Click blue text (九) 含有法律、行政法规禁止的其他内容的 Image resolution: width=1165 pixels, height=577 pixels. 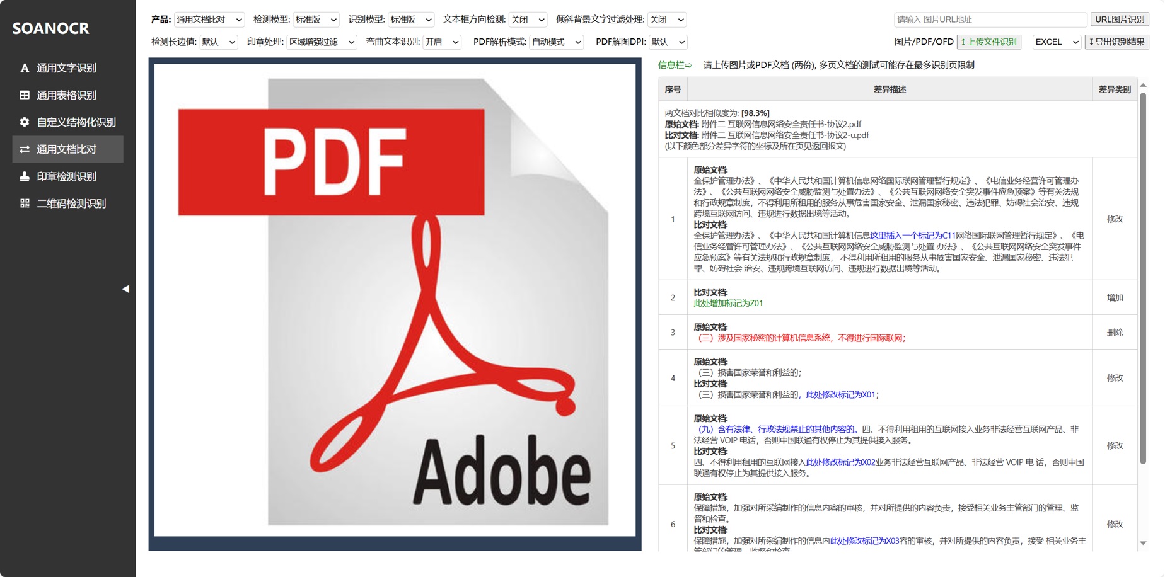point(776,429)
